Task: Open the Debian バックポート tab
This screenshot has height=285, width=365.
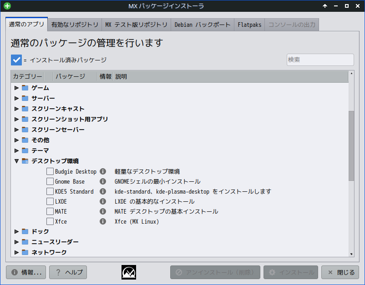Action: tap(203, 25)
